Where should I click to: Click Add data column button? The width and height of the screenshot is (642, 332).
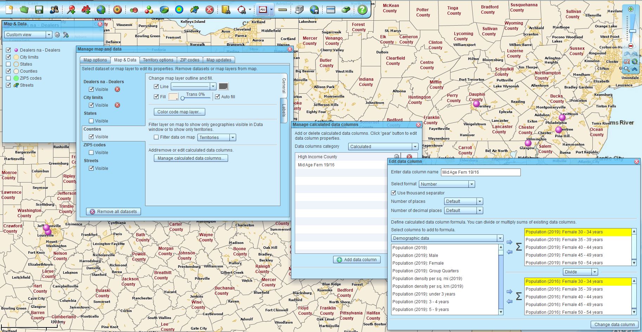(x=357, y=260)
